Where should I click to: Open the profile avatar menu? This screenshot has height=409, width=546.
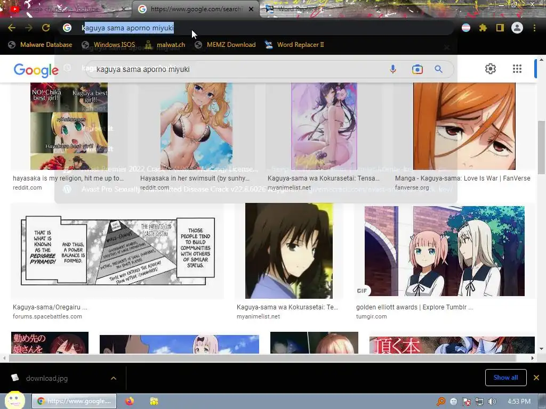(517, 28)
